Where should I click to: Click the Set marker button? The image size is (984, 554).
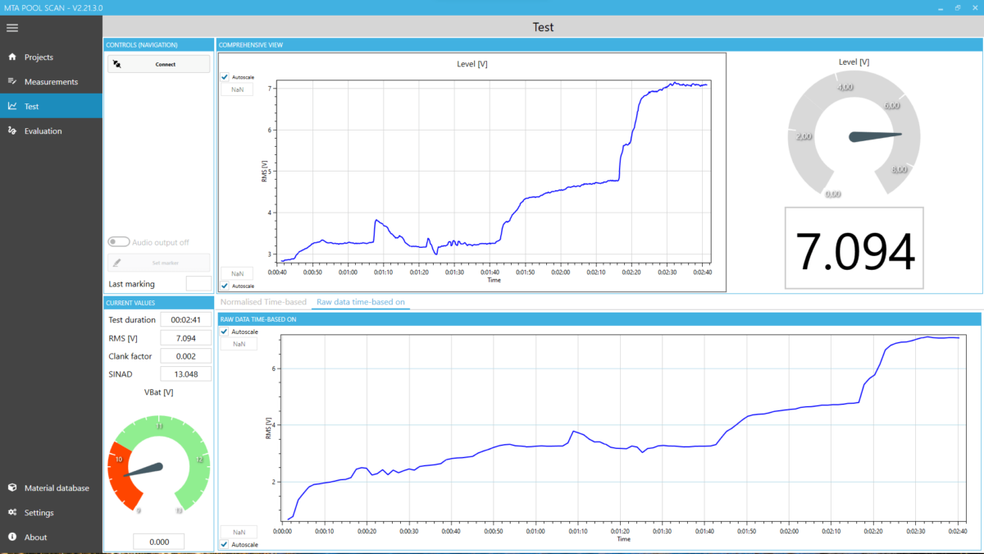[158, 263]
